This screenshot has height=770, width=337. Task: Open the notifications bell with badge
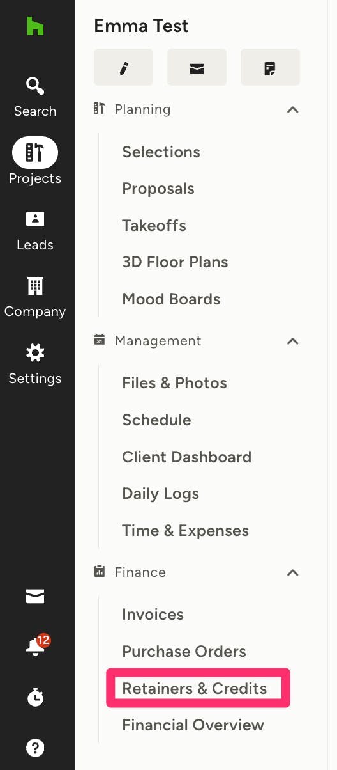pos(35,647)
